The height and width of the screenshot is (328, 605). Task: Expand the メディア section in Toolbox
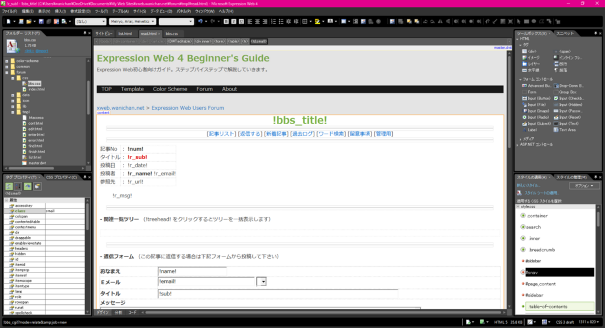(521, 139)
